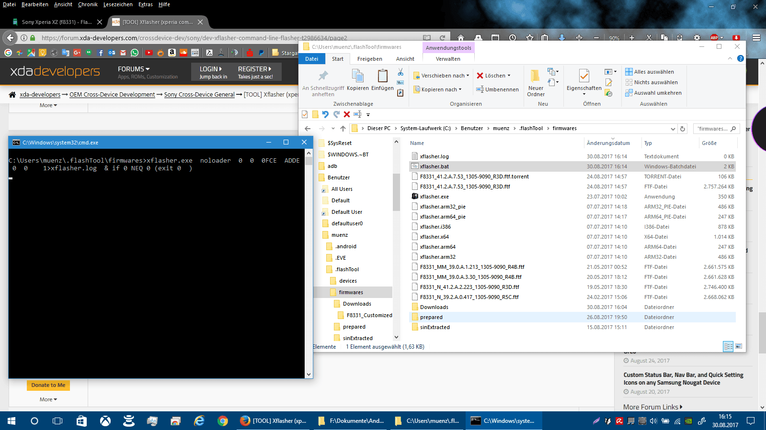Click Umbenennen rename in ribbon

tap(497, 89)
